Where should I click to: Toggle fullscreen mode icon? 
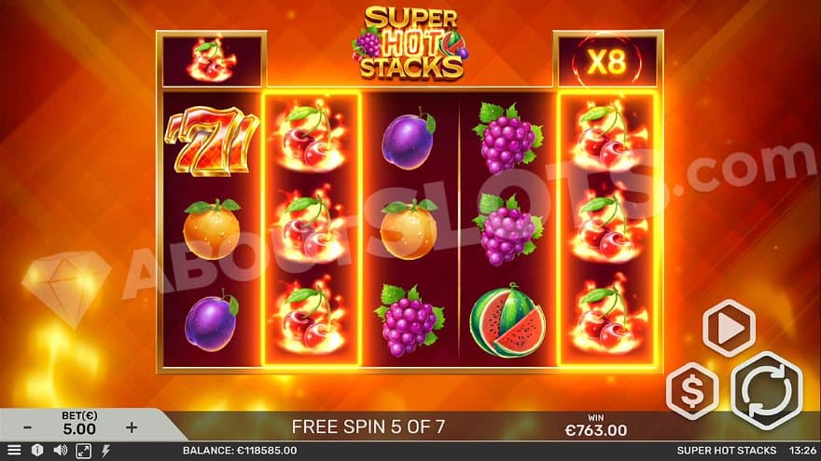point(83,450)
